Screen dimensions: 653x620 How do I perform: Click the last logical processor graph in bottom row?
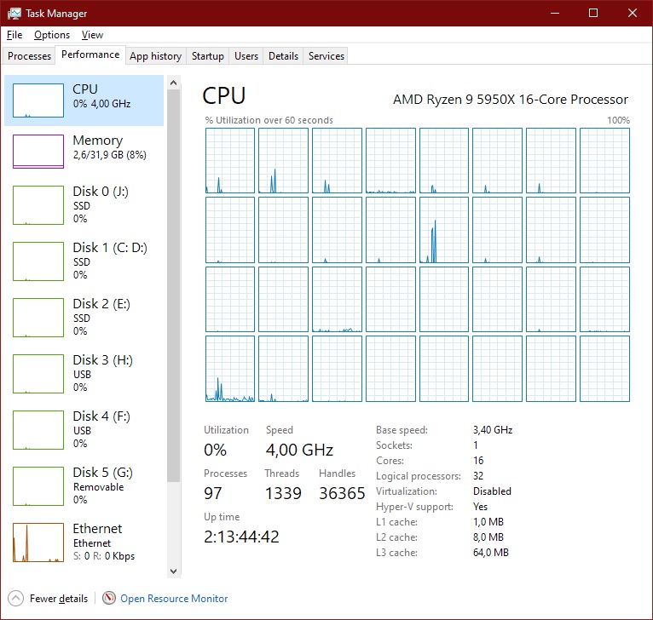pyautogui.click(x=604, y=369)
